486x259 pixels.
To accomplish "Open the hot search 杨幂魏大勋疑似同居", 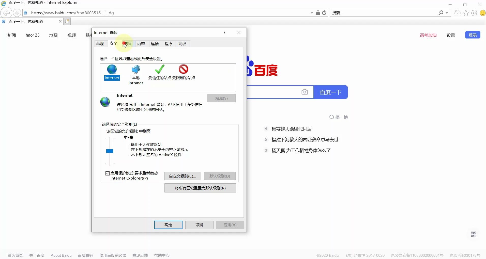I will pyautogui.click(x=292, y=129).
